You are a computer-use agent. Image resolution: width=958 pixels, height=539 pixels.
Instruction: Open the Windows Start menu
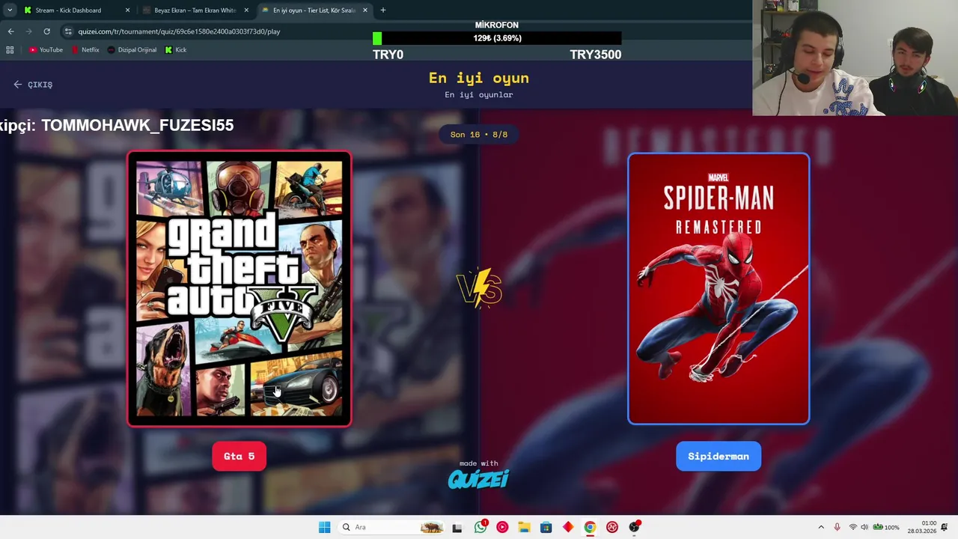[324, 527]
